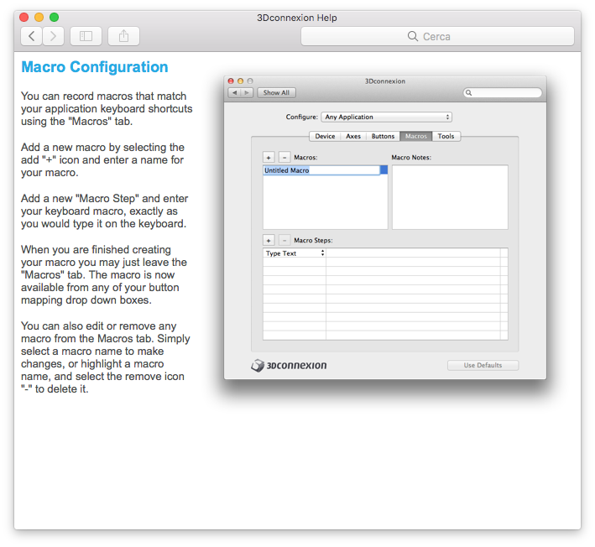Toggle the Help sidebar icon

click(x=86, y=36)
